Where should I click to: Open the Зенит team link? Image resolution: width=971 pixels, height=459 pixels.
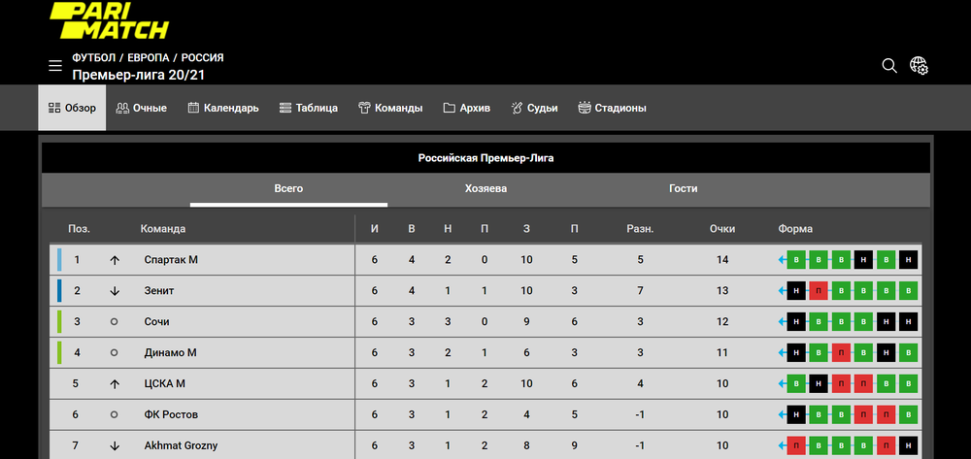[160, 291]
